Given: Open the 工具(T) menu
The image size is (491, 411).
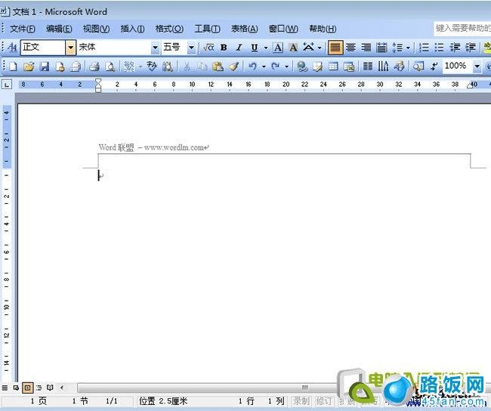Looking at the screenshot, I should 207,29.
